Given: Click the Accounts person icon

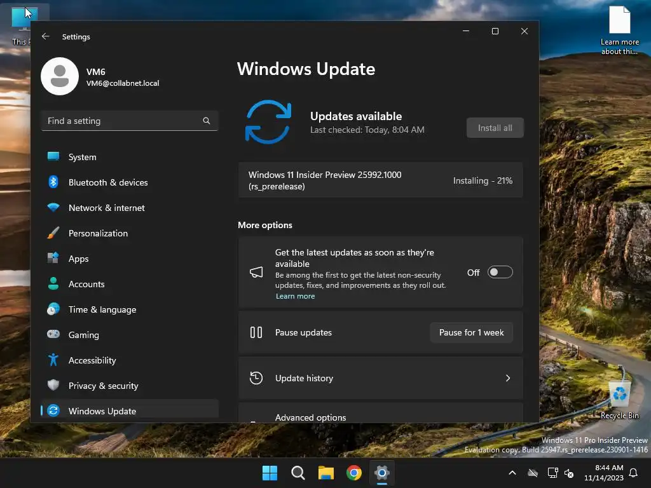Looking at the screenshot, I should pyautogui.click(x=53, y=283).
